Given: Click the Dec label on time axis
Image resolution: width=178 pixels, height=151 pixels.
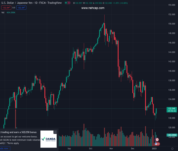Looking at the screenshot, I should pyautogui.click(x=133, y=148).
